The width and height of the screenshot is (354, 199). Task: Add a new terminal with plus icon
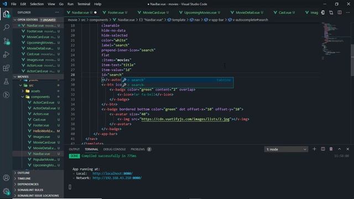coord(314,149)
